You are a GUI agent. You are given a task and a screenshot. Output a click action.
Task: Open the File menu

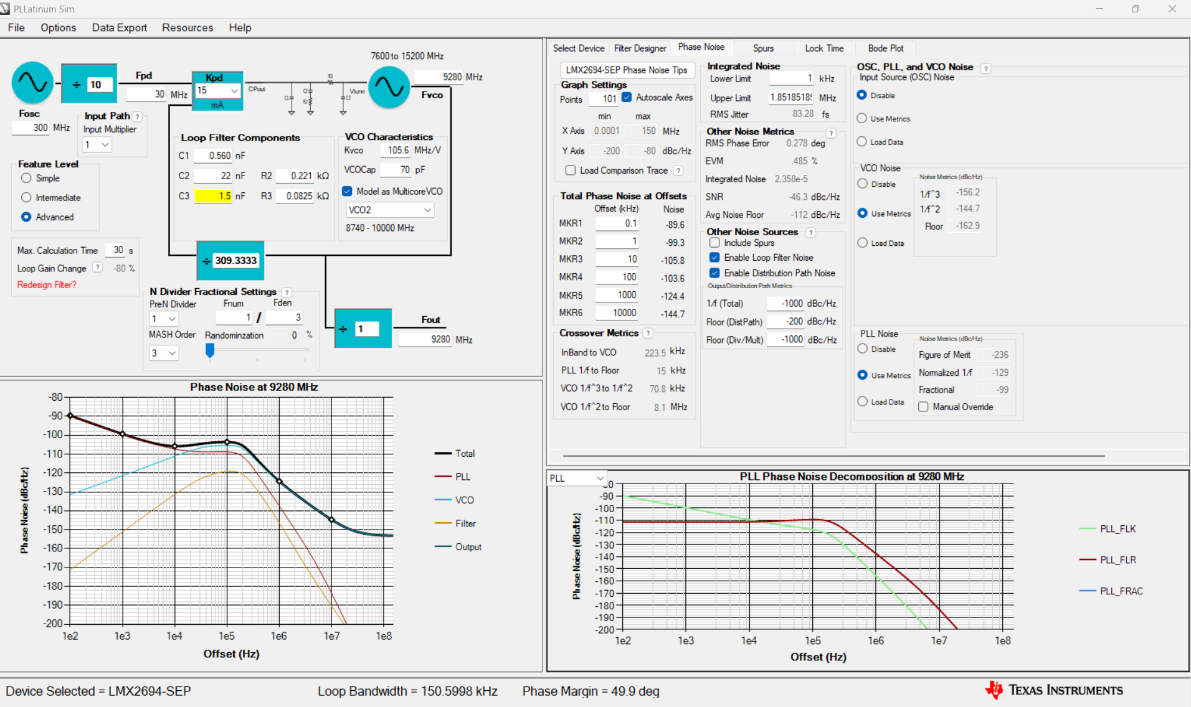[x=16, y=27]
